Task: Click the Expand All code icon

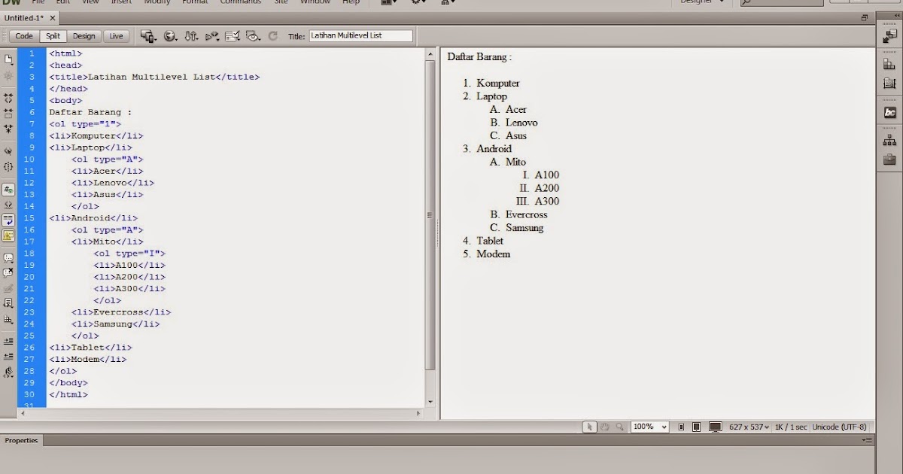Action: tap(8, 129)
